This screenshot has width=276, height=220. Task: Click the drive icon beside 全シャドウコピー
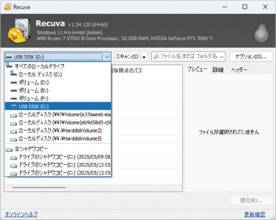[9, 149]
